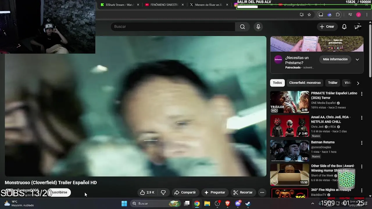372x209 pixels.
Task: Open Chrome profile J avatar
Action: (358, 15)
